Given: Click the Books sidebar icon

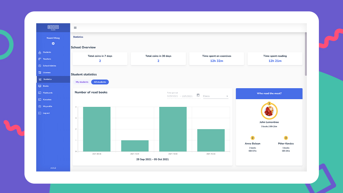Looking at the screenshot, I should coord(40,86).
